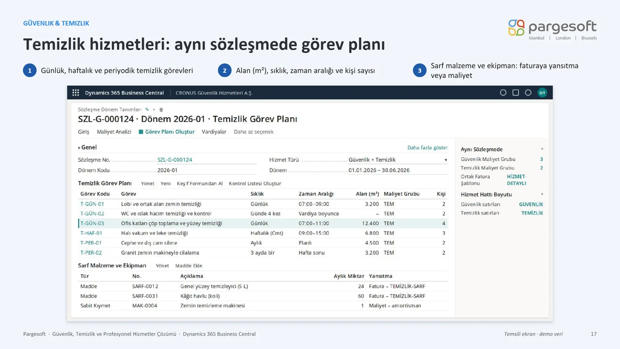Click the Daha fazla göster link
Viewport: 620px width, 349px height.
pos(428,147)
